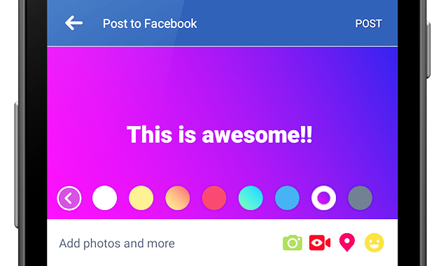441x266 pixels.
Task: Select the white background swatch
Action: 104,198
